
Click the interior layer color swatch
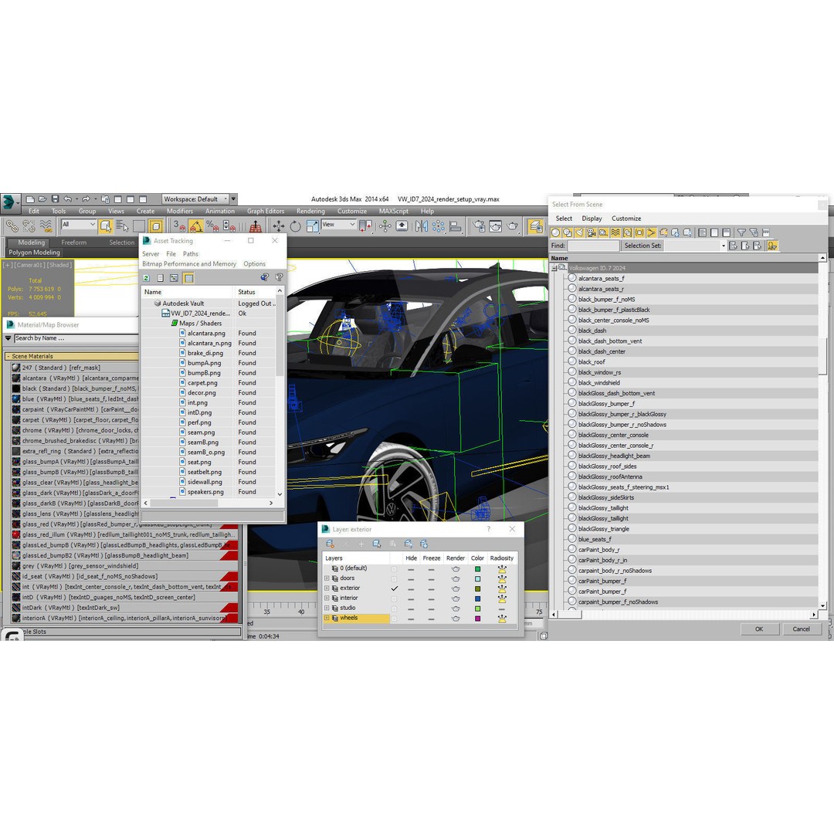point(479,598)
